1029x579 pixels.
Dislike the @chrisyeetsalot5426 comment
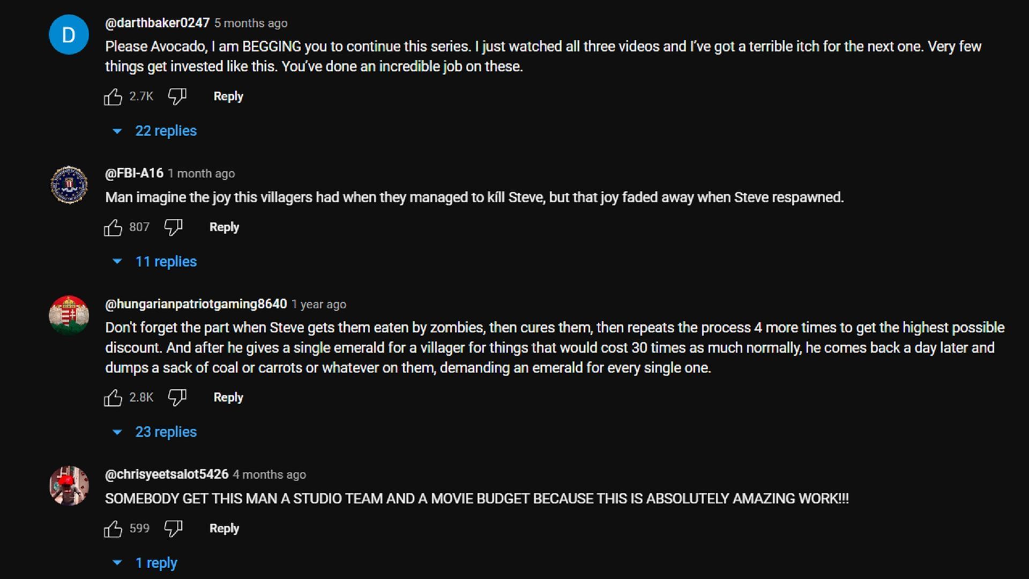(173, 529)
